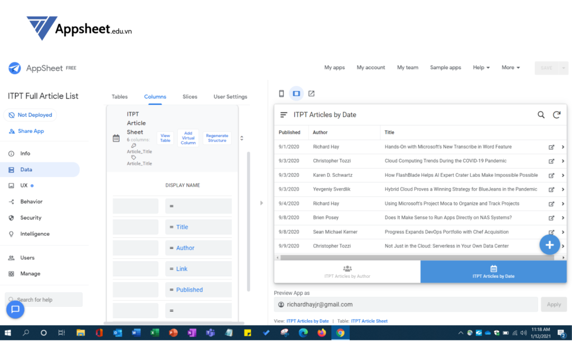Open the preview hamburger menu
Viewport: 572px width, 357px height.
point(284,115)
